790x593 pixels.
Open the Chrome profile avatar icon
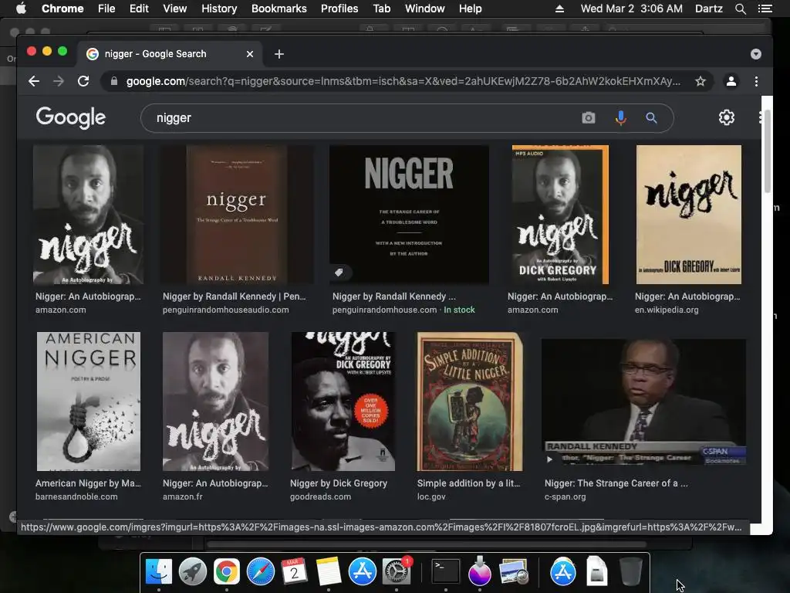pos(731,81)
